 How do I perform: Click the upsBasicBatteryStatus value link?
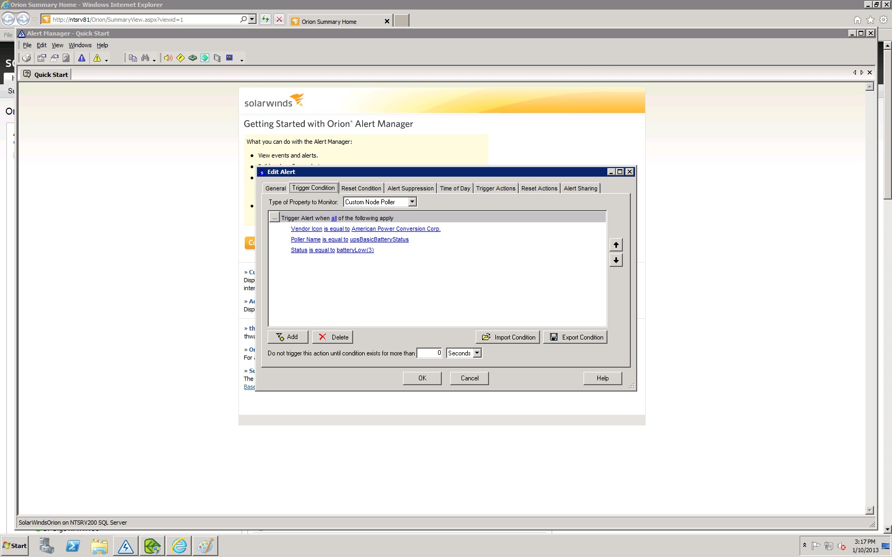click(x=379, y=239)
